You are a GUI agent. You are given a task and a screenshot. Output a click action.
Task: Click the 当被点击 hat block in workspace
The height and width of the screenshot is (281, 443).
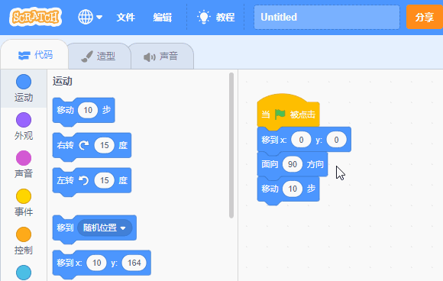pos(288,112)
